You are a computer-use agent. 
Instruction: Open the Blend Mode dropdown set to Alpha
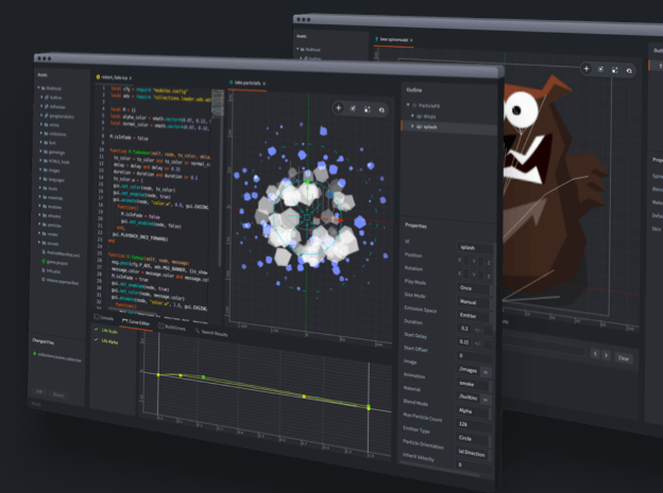click(x=473, y=411)
